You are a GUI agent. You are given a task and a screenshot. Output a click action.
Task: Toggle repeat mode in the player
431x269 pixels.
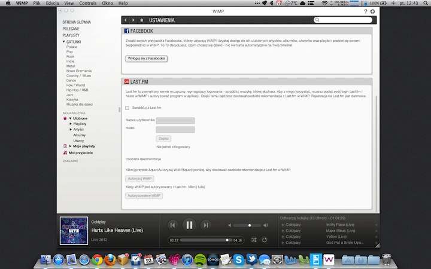coord(265,240)
